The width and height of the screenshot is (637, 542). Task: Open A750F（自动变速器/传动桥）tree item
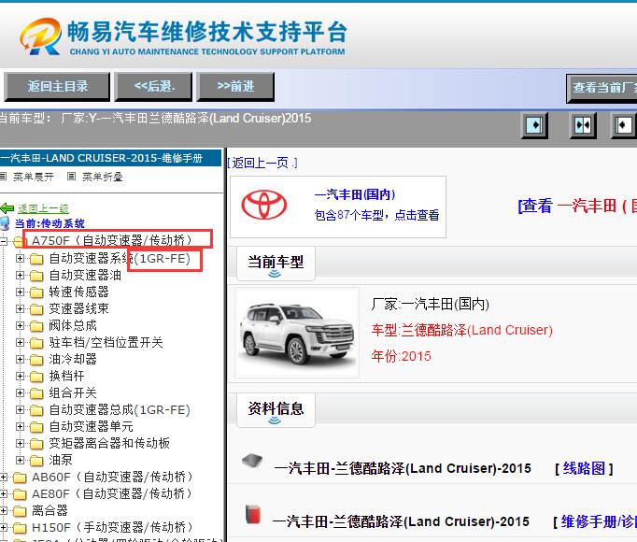click(112, 240)
